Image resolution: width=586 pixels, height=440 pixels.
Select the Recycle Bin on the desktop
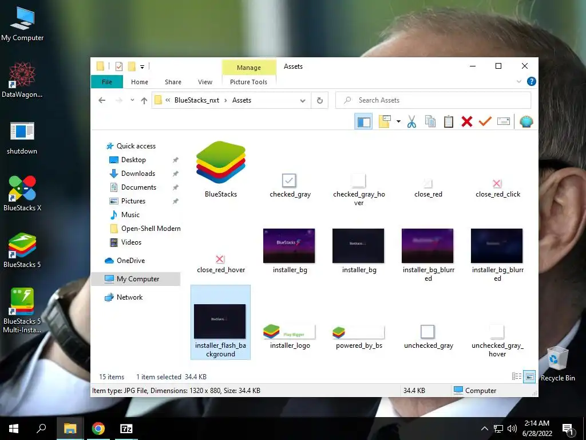pos(557,364)
